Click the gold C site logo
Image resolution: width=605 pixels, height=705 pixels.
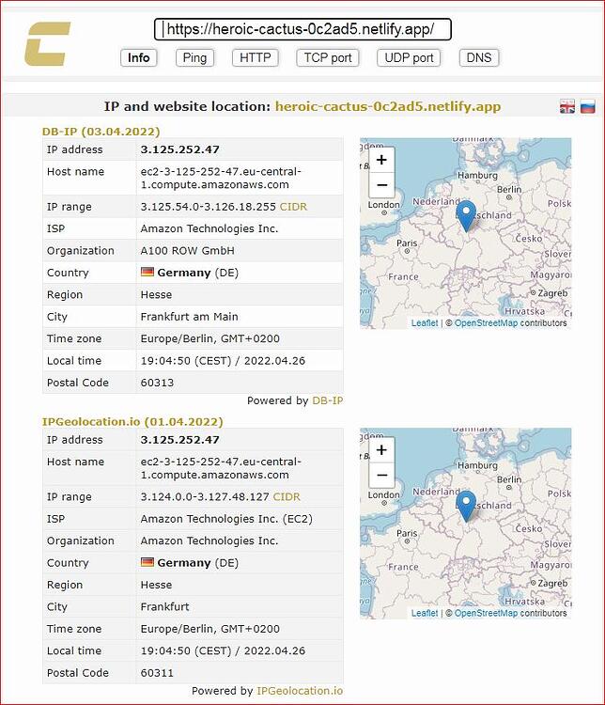tap(47, 44)
